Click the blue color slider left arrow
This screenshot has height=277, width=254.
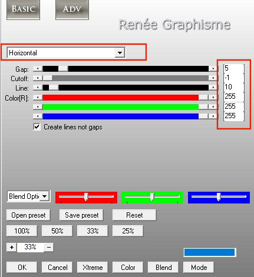38,116
